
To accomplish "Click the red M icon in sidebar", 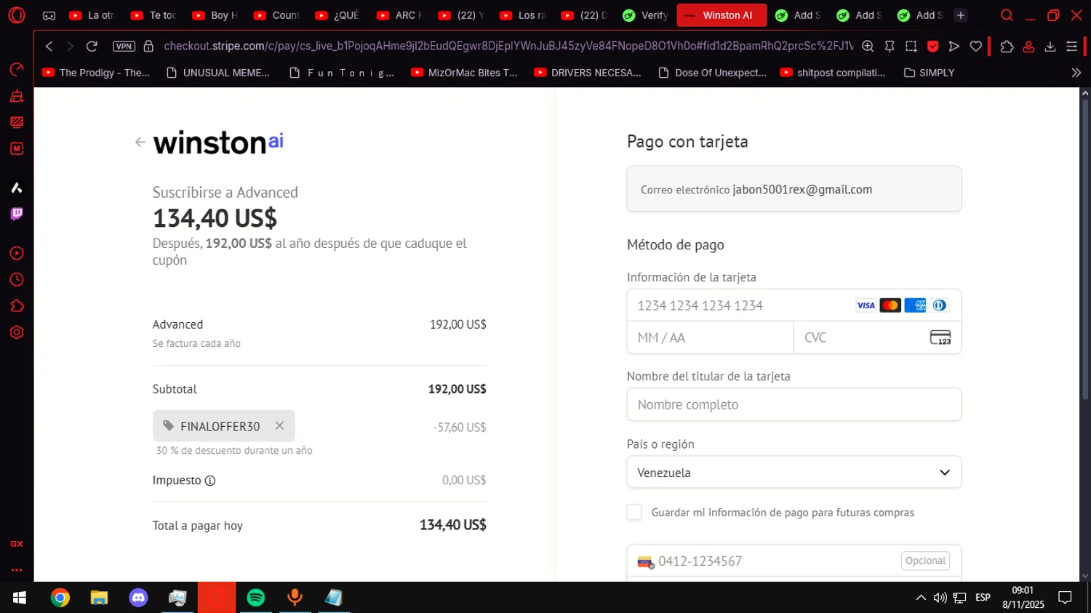I will [x=16, y=148].
